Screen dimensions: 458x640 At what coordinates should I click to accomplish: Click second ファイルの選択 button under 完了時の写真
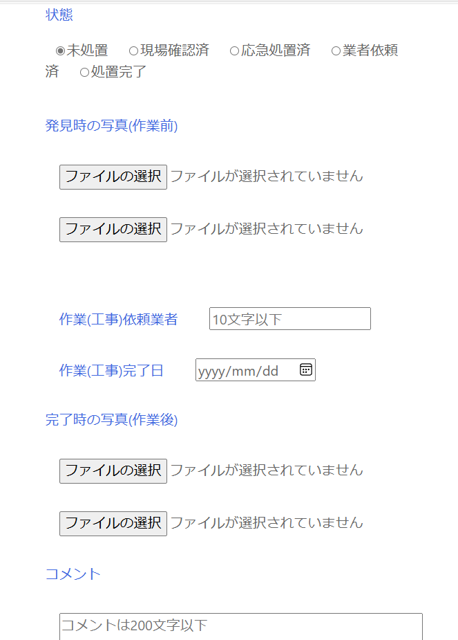(x=113, y=523)
